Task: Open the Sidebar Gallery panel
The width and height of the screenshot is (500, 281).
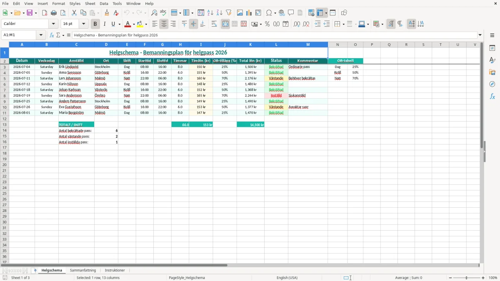Action: tap(492, 72)
